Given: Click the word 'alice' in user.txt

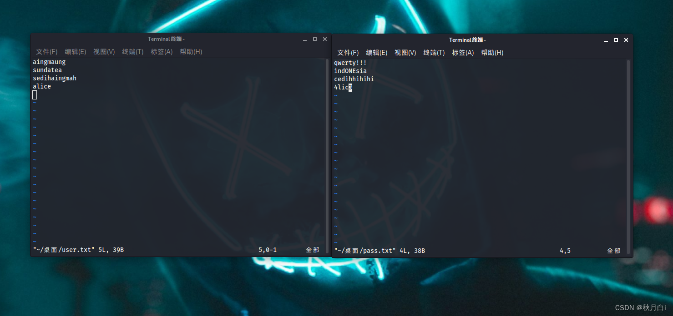Looking at the screenshot, I should coord(41,86).
